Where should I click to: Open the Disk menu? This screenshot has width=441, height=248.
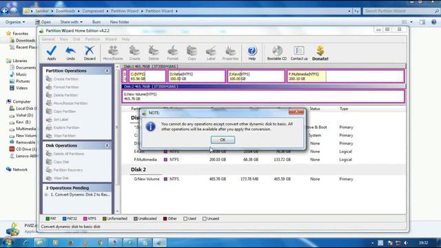[76, 39]
